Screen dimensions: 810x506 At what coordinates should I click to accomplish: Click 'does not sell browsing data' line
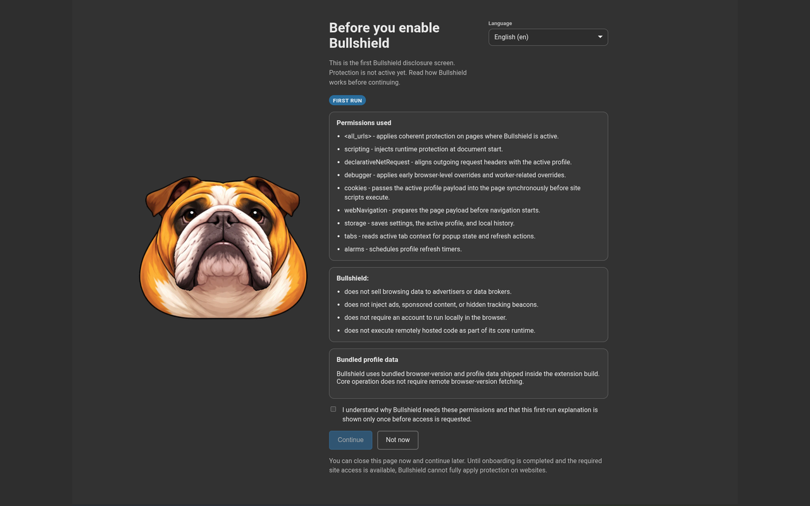coord(428,292)
